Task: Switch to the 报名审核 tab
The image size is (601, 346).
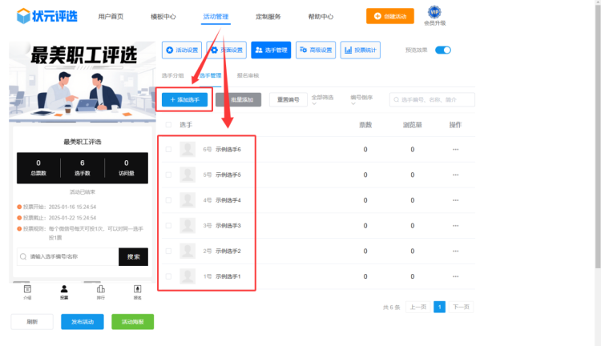Action: click(x=248, y=75)
